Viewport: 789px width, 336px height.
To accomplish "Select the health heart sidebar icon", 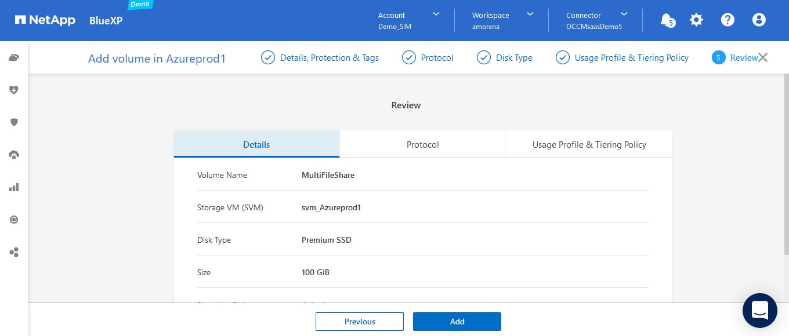I will pos(14,90).
